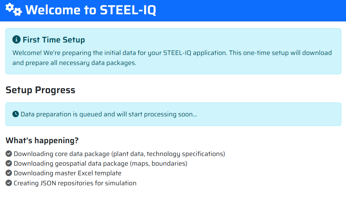Click the gears icon in the header
Screen dimensions: 346x201
pos(14,9)
